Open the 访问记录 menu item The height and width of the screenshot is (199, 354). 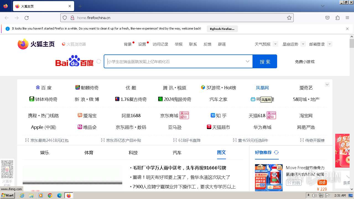(x=160, y=44)
